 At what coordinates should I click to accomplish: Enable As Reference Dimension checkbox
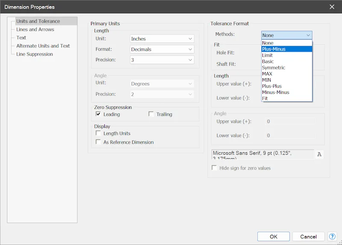[98, 142]
